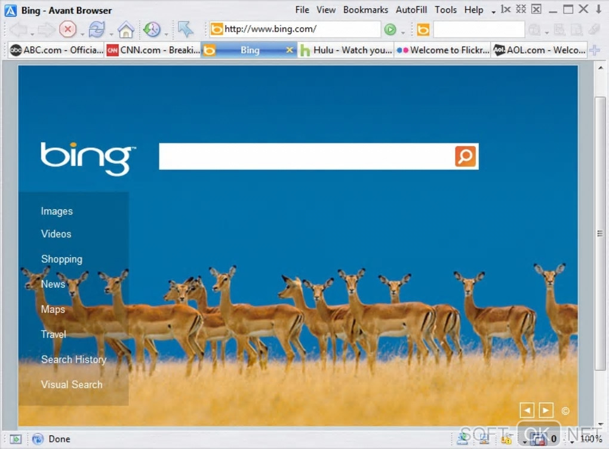
Task: Click the close-current-tab lX icon
Action: [505, 10]
